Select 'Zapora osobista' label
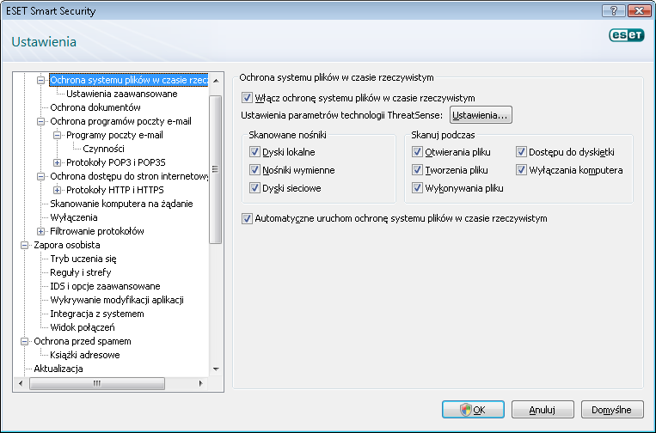Image resolution: width=656 pixels, height=433 pixels. pos(67,245)
